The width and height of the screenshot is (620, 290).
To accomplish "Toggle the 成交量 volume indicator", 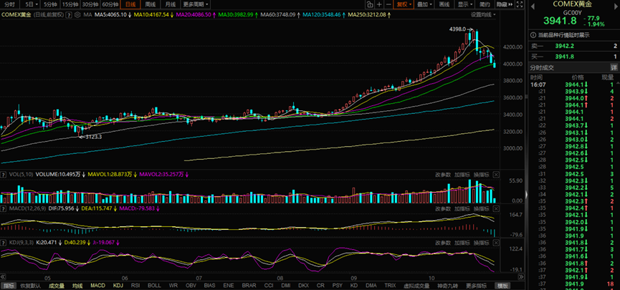I will 56,286.
